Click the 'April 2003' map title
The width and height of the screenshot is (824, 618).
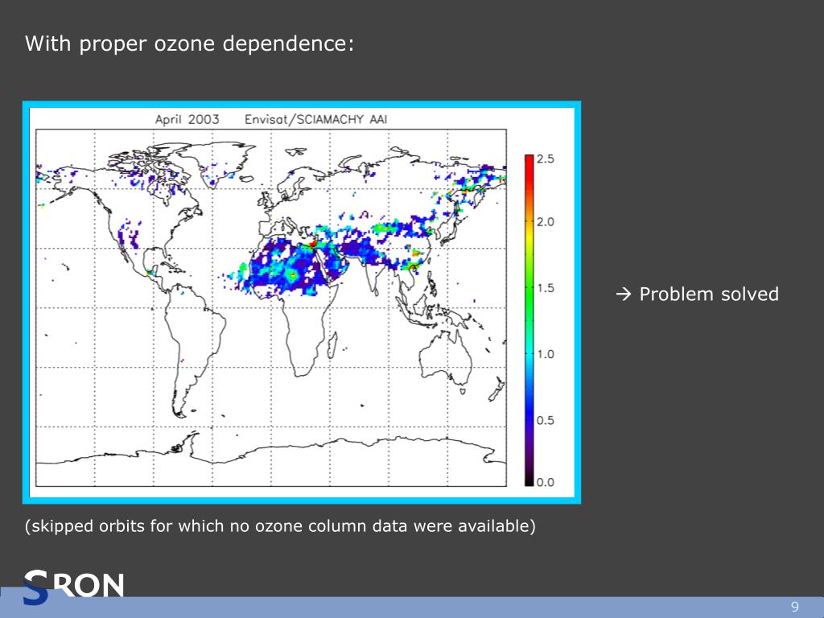pyautogui.click(x=187, y=119)
